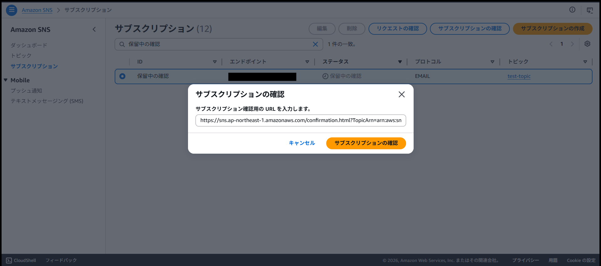Screen dimensions: 601x266
Task: Open ダッシュボード in sidebar
Action: coord(29,45)
